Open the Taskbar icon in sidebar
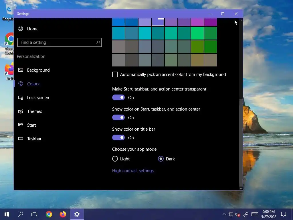The width and height of the screenshot is (293, 220). coord(21,139)
